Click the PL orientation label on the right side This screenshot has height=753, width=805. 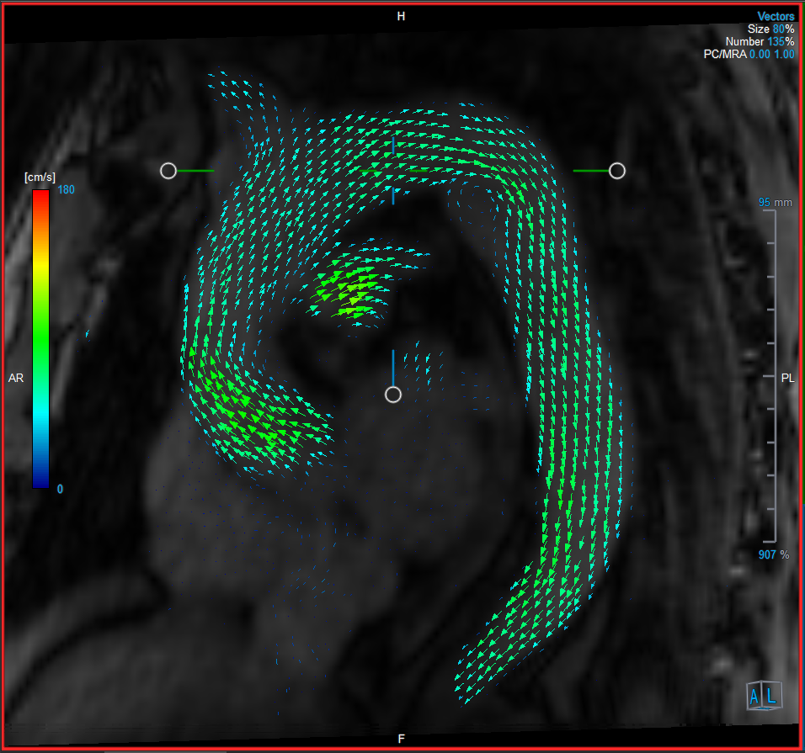click(x=788, y=379)
